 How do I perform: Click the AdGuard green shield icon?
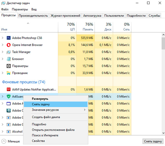point(9,97)
